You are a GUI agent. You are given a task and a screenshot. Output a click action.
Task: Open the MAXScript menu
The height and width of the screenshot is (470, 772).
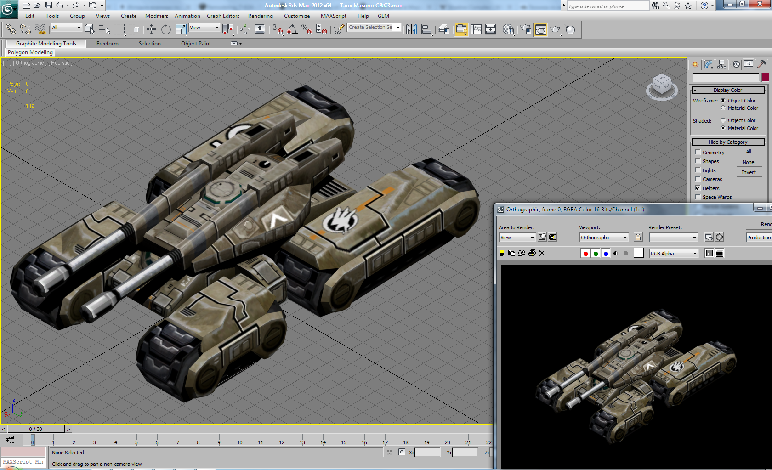click(x=334, y=16)
